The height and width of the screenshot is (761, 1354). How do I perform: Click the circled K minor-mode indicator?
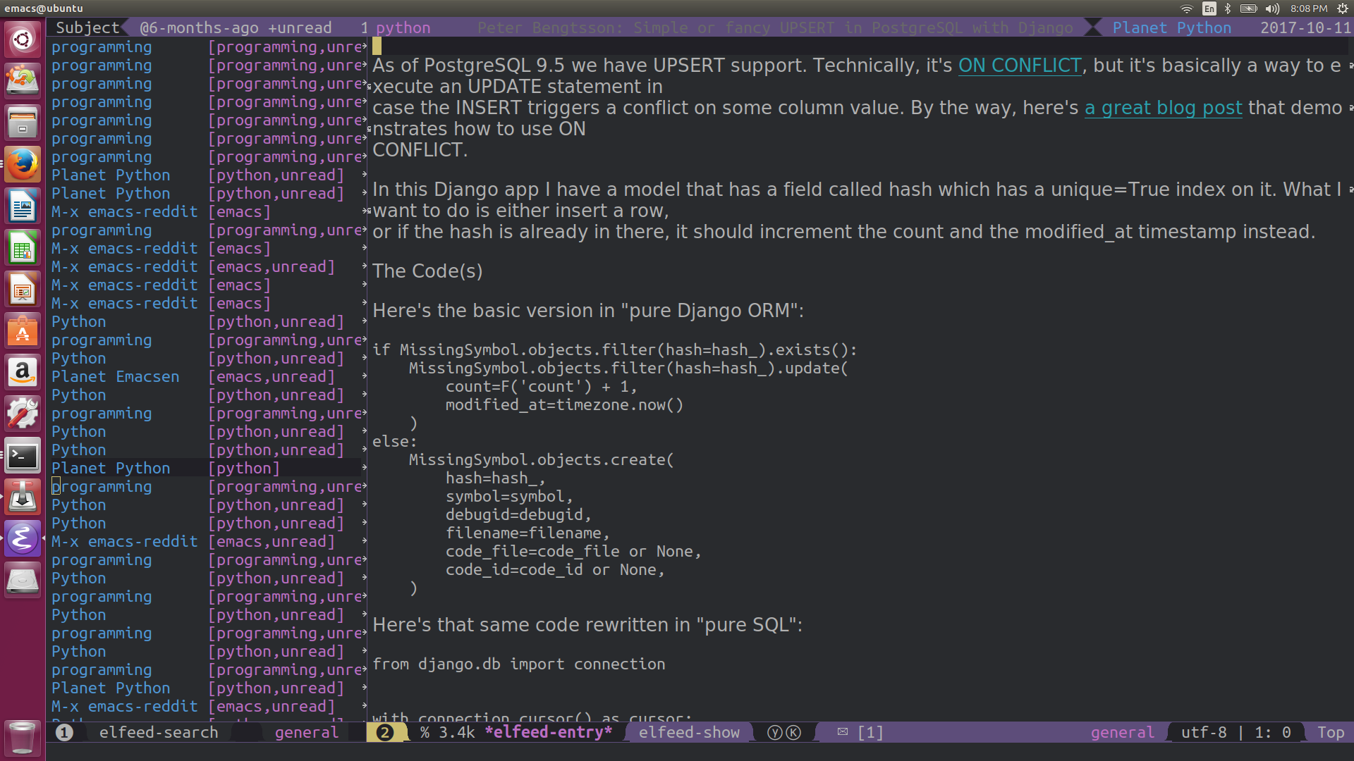pyautogui.click(x=793, y=733)
